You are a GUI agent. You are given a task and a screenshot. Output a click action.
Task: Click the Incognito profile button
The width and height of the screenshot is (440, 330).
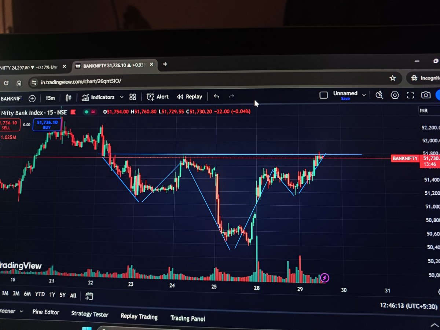click(x=423, y=78)
